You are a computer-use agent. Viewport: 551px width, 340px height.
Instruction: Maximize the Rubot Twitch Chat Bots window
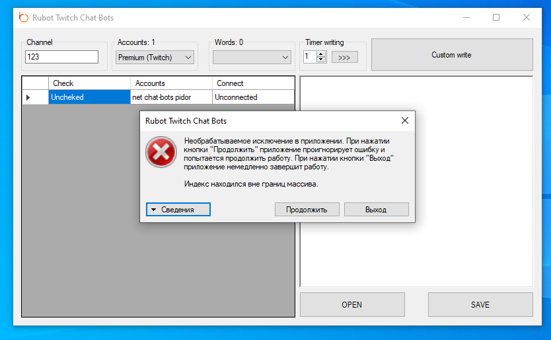pos(496,17)
